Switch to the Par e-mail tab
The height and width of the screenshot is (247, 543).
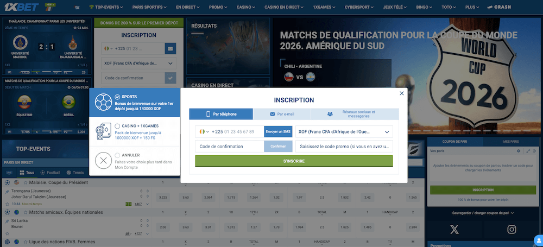[282, 114]
